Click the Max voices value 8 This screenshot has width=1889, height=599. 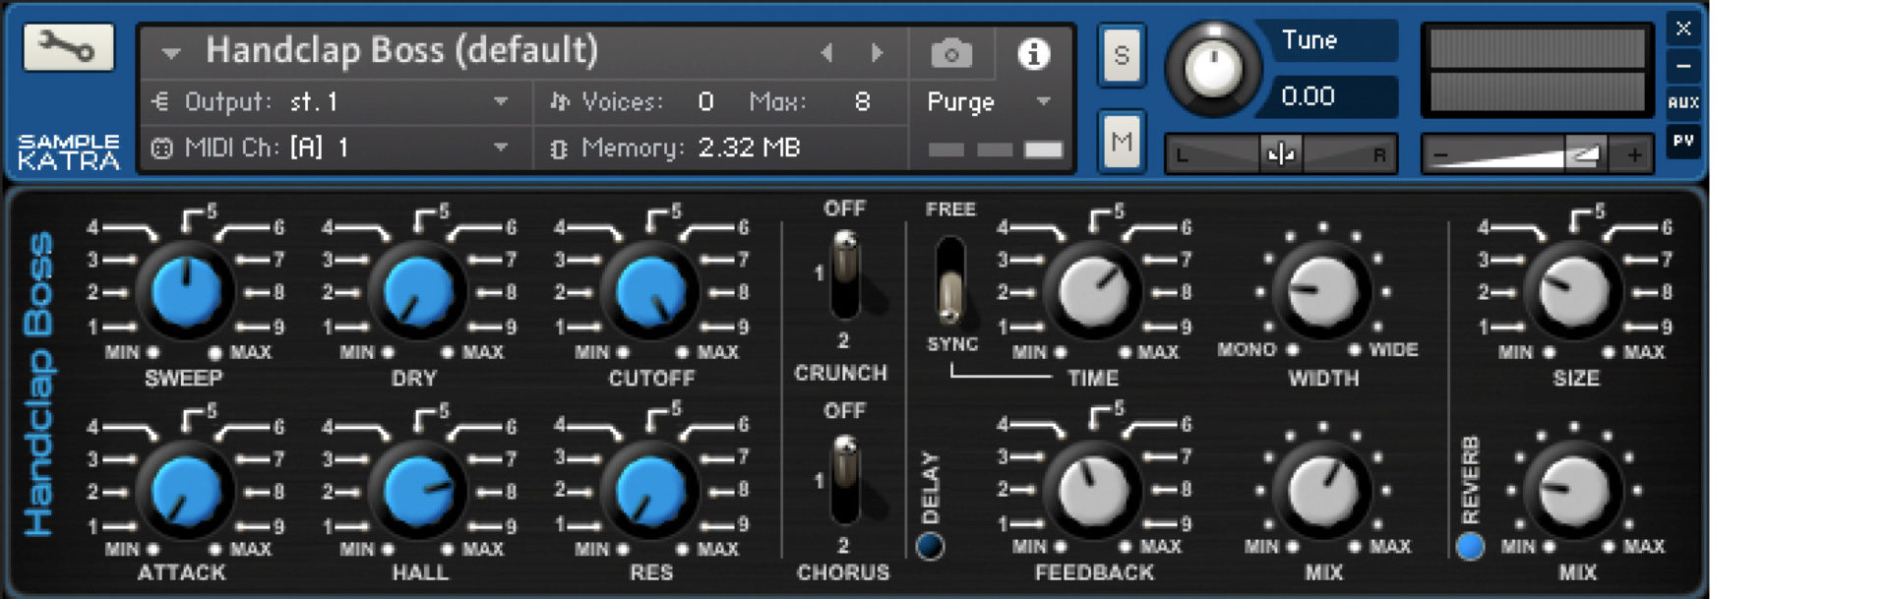(862, 101)
